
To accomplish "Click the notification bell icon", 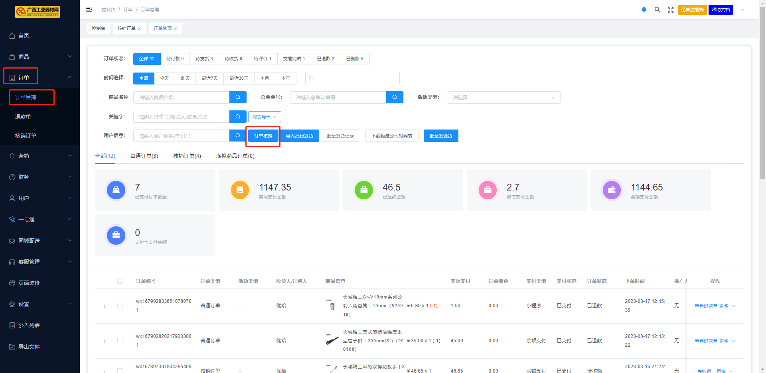I will click(x=644, y=10).
